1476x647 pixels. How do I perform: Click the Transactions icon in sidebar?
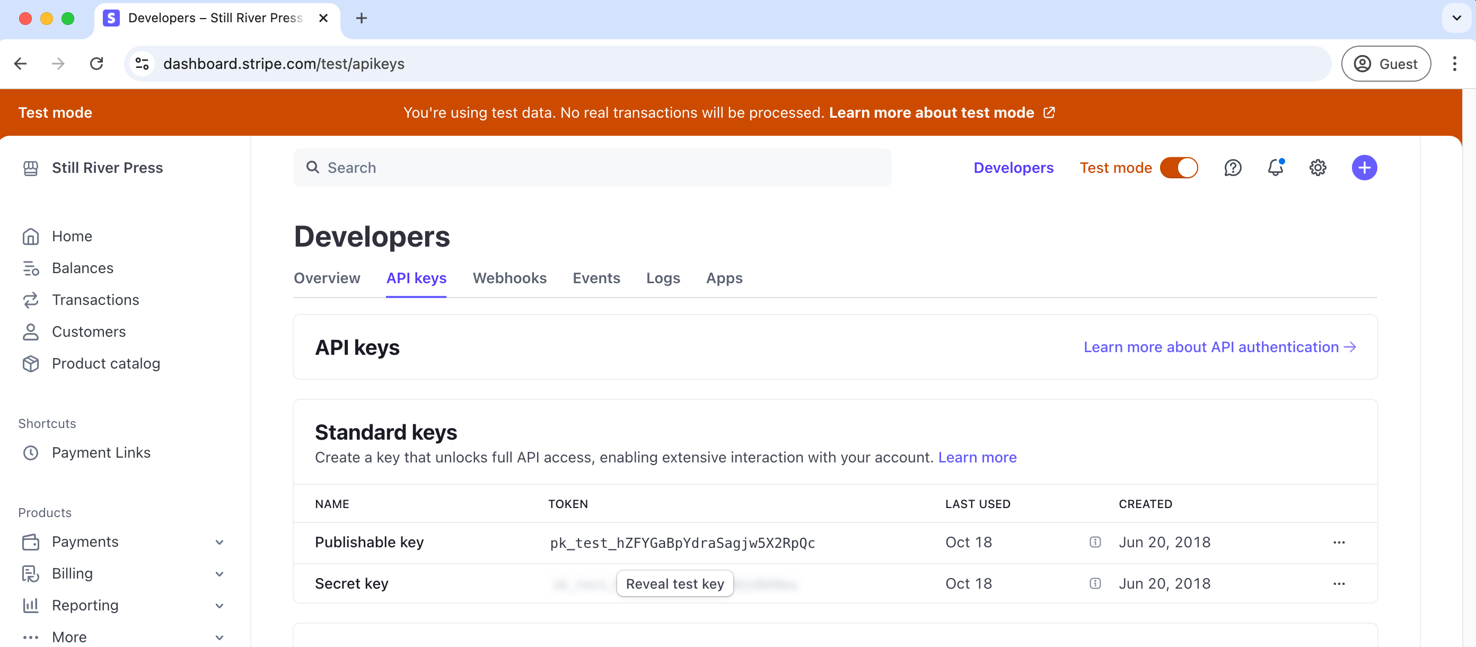[31, 300]
